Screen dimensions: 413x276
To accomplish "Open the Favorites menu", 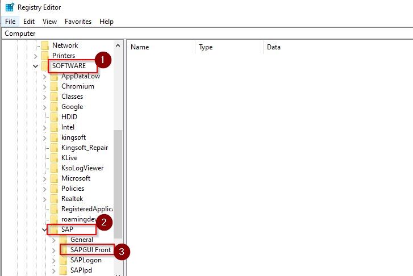I will pos(78,22).
